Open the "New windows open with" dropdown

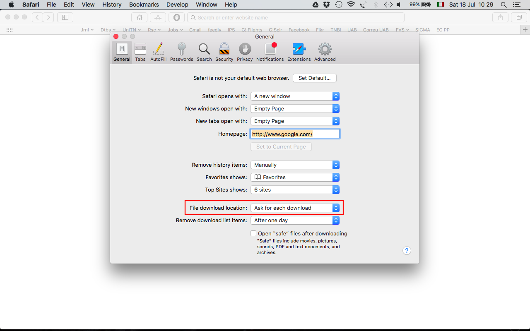coord(295,108)
